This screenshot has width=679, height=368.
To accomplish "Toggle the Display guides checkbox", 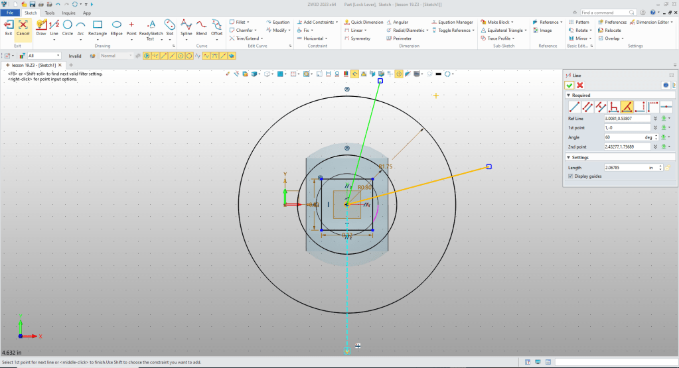I will [x=571, y=176].
